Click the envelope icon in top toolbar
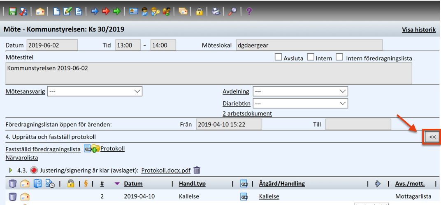The height and width of the screenshot is (205, 441). tap(40, 11)
